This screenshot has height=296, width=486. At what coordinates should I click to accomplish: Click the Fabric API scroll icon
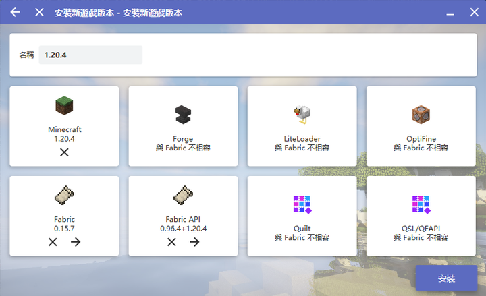pos(183,195)
